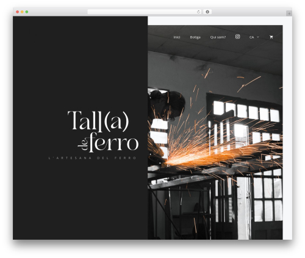Open a new tab with the plus button
The height and width of the screenshot is (258, 305).
click(289, 13)
